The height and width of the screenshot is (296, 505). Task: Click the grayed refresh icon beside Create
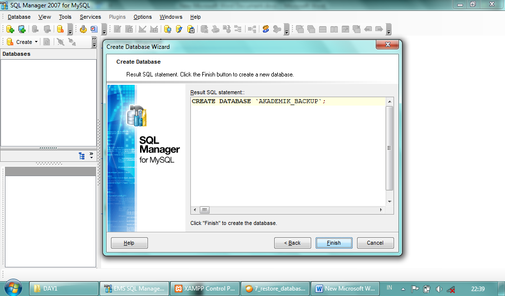coord(47,42)
